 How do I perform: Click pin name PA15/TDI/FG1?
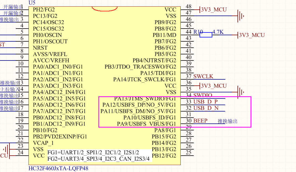point(158,73)
